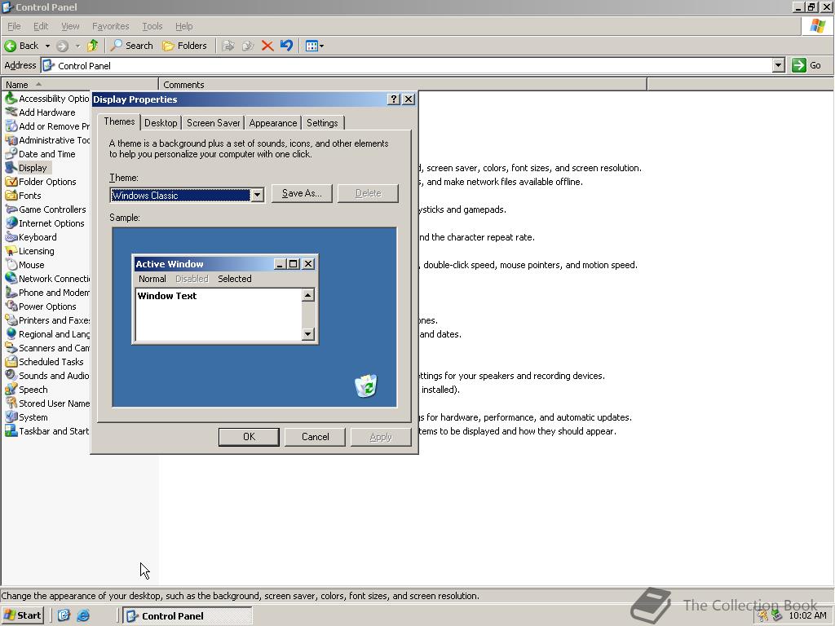Click Control Panel taskbar button
The height and width of the screenshot is (626, 835).
point(188,616)
